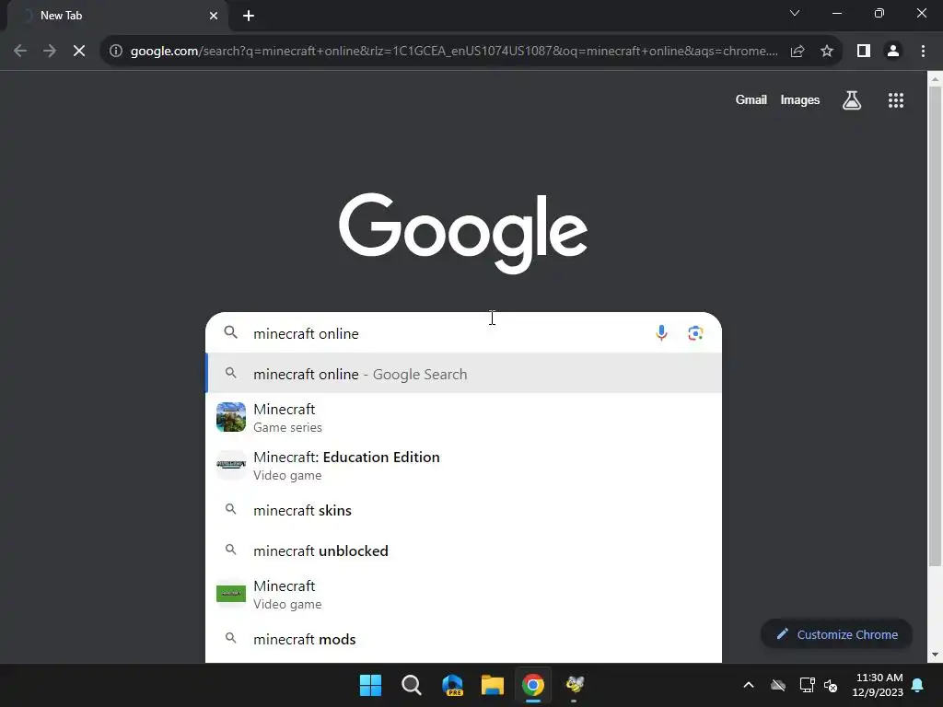Screen dimensions: 943x707
Task: Open Chrome profile menu
Action: 893,52
